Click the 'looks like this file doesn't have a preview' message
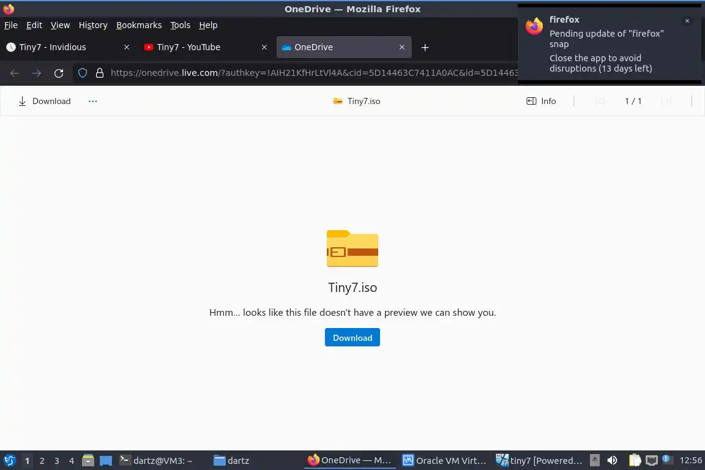This screenshot has height=470, width=705. tap(352, 313)
